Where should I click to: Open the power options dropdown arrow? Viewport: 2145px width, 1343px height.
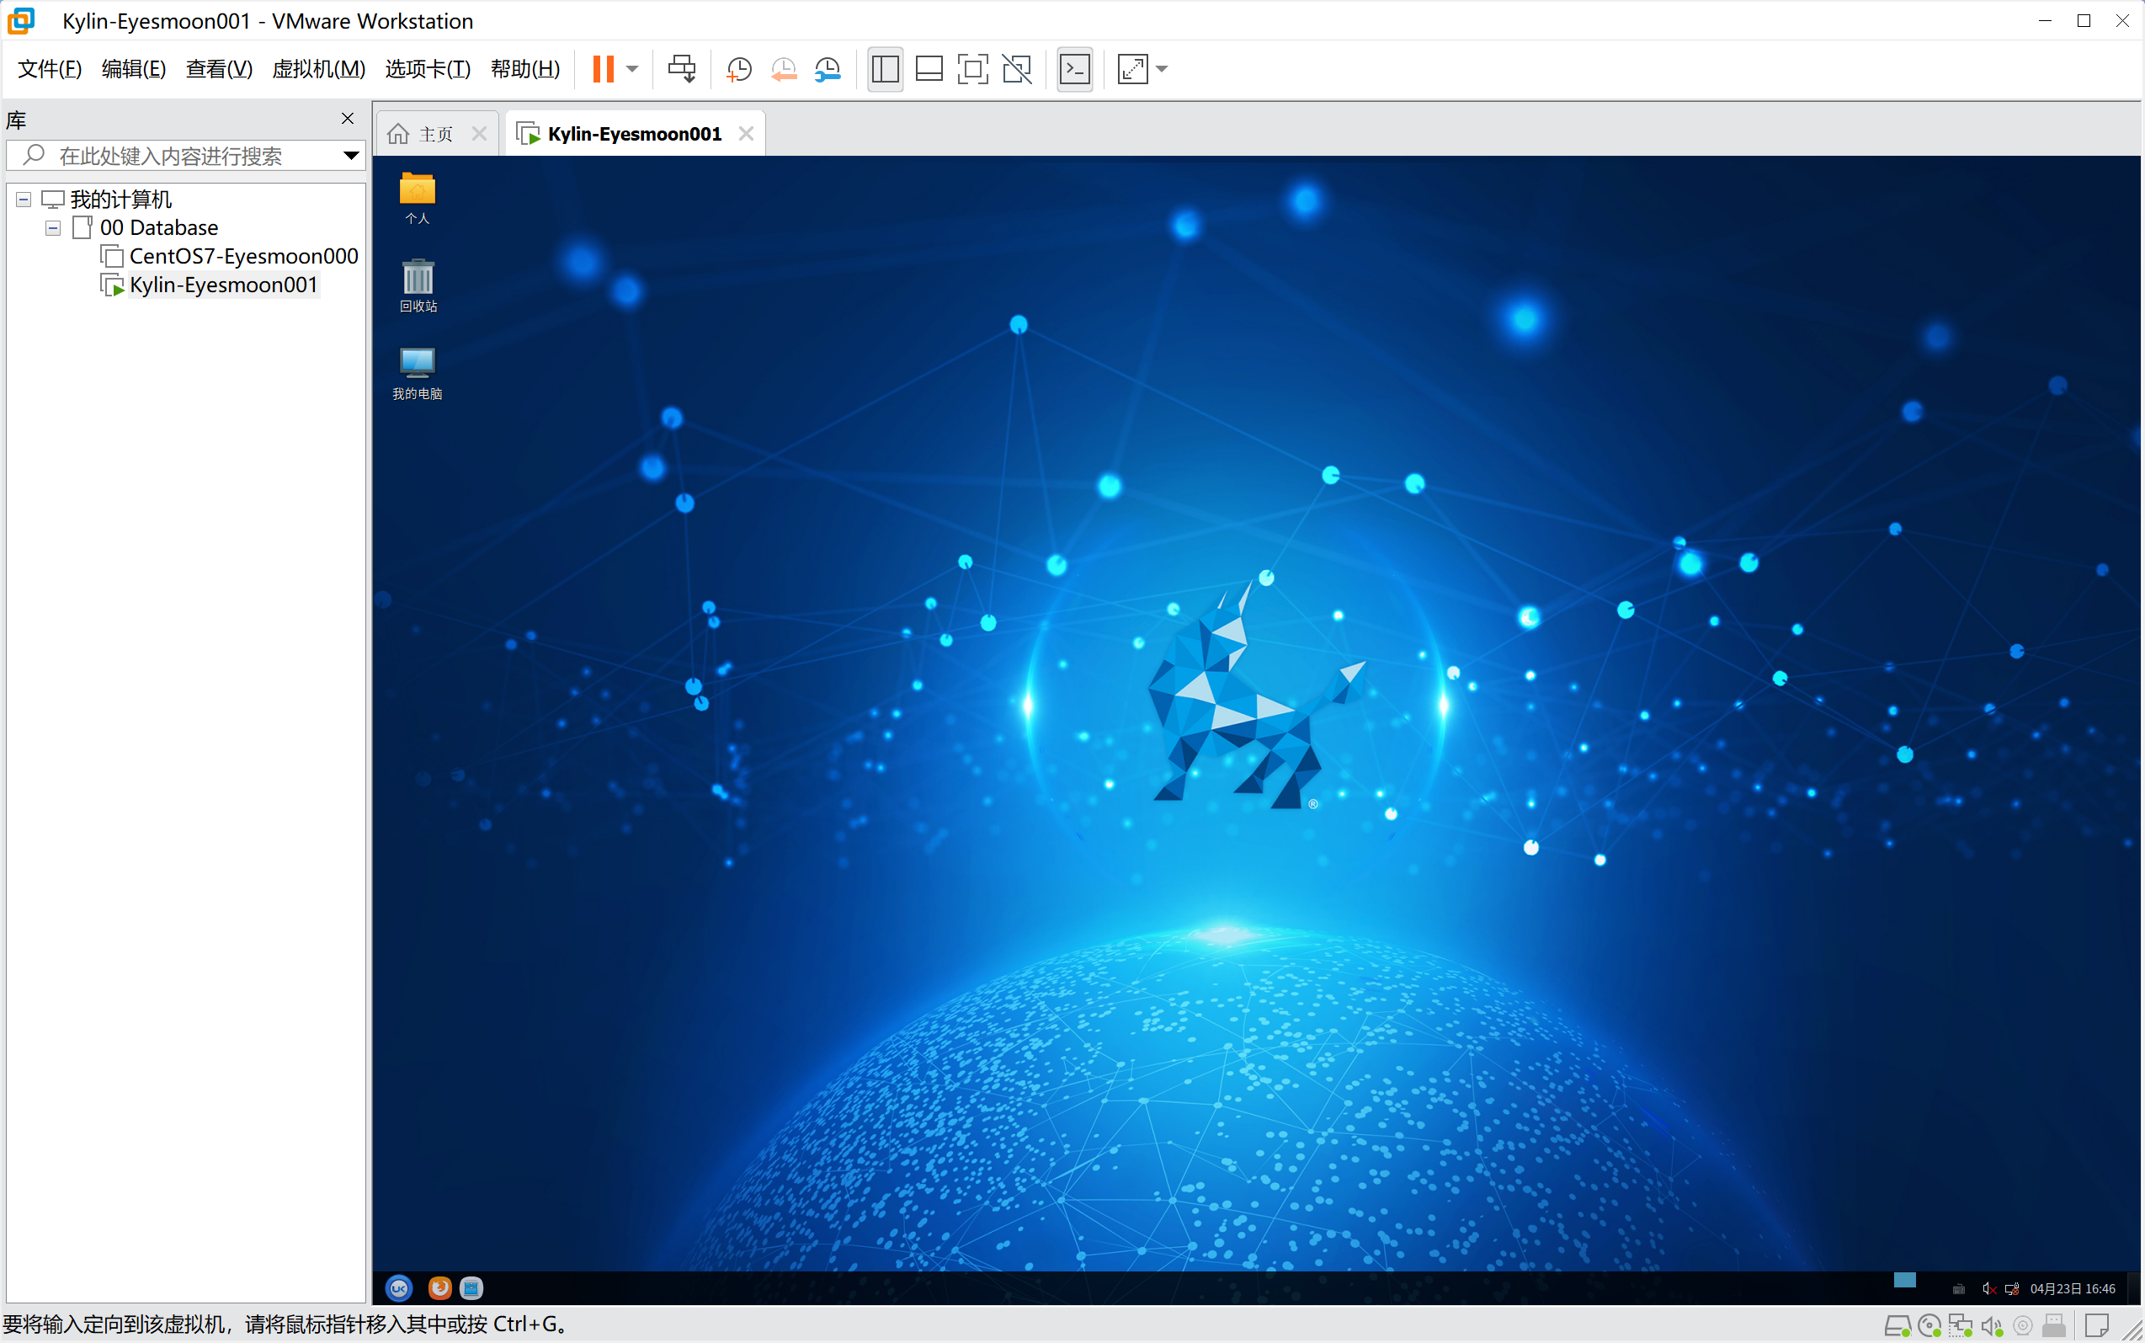coord(632,68)
